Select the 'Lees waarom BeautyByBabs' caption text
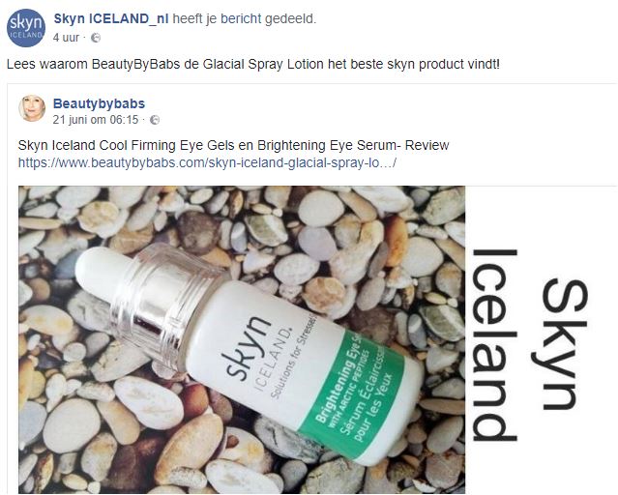 click(x=253, y=64)
